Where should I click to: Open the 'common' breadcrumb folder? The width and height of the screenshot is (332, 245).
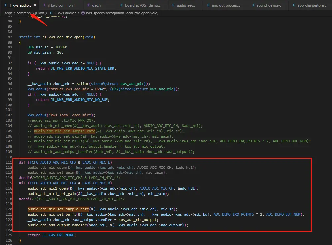tap(23, 13)
